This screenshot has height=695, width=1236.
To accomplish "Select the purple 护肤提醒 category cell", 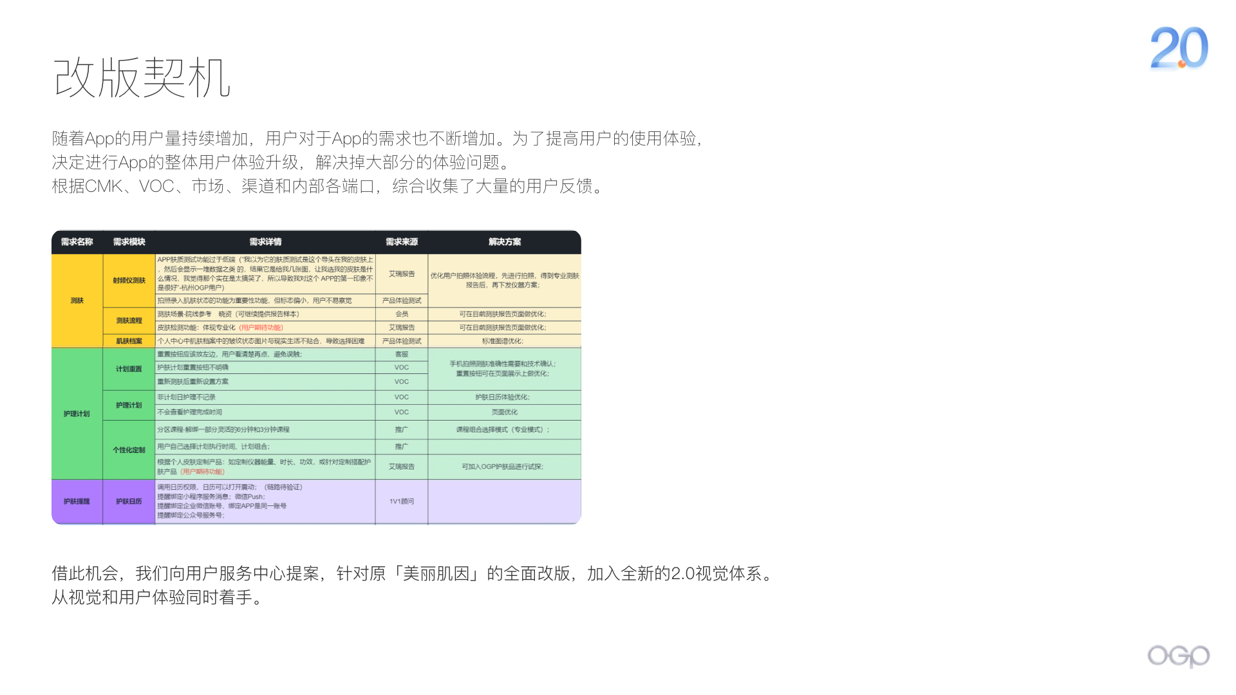I will (x=77, y=501).
